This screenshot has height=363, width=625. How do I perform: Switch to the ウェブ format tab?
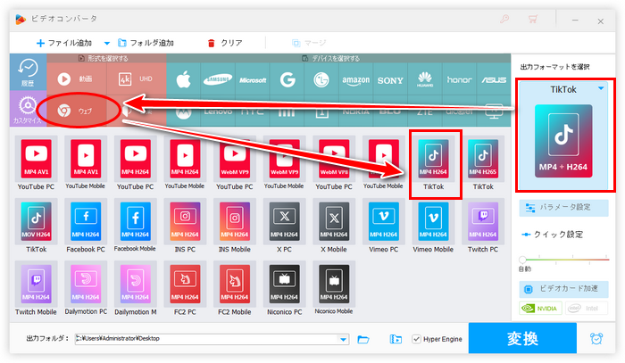pos(77,111)
